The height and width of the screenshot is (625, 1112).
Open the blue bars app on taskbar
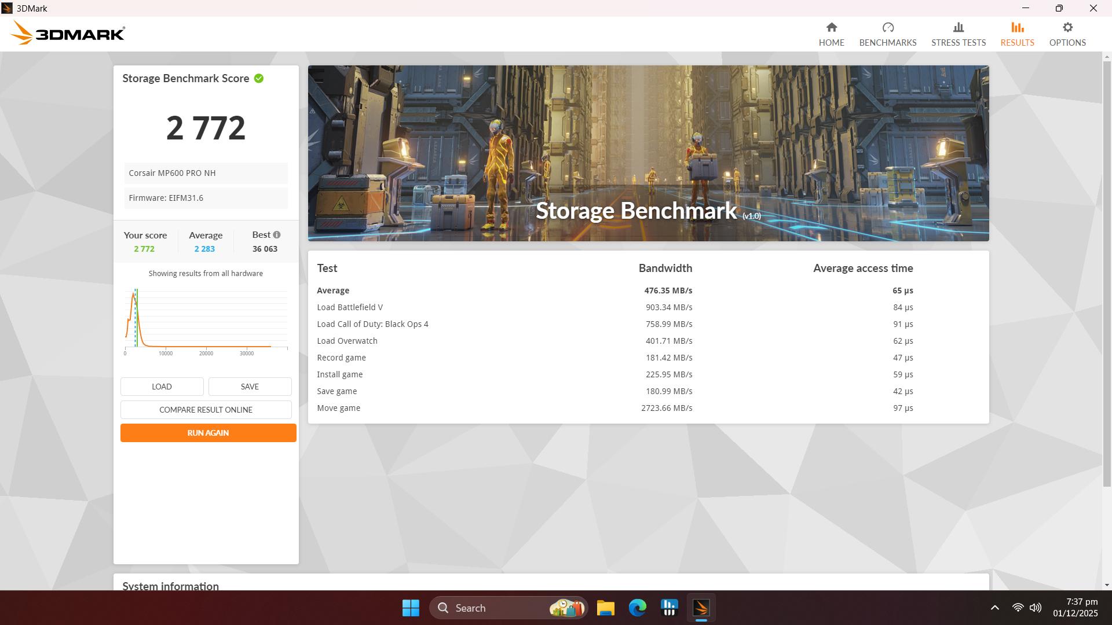669,608
